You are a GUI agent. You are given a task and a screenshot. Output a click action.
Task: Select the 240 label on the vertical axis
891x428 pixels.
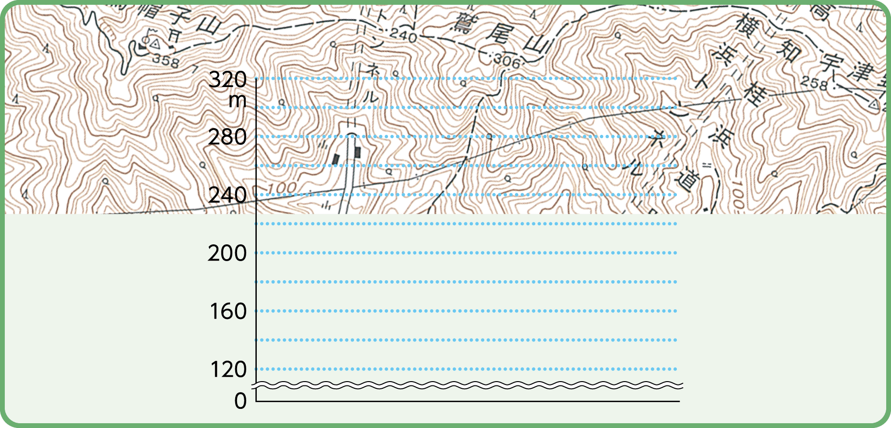[228, 195]
